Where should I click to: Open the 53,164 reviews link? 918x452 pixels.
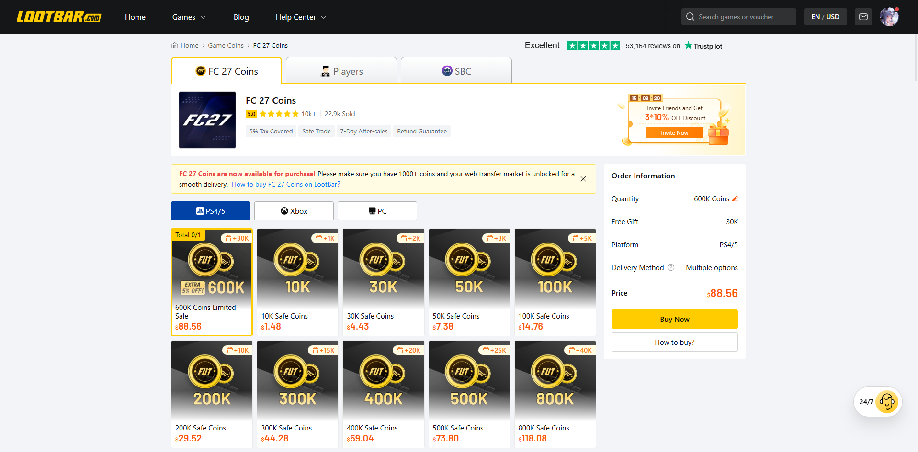pyautogui.click(x=653, y=46)
